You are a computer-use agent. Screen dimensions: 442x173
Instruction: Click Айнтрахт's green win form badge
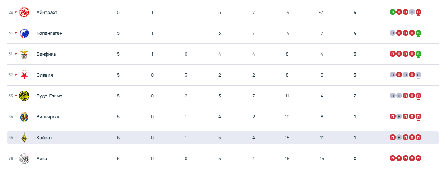point(393,12)
